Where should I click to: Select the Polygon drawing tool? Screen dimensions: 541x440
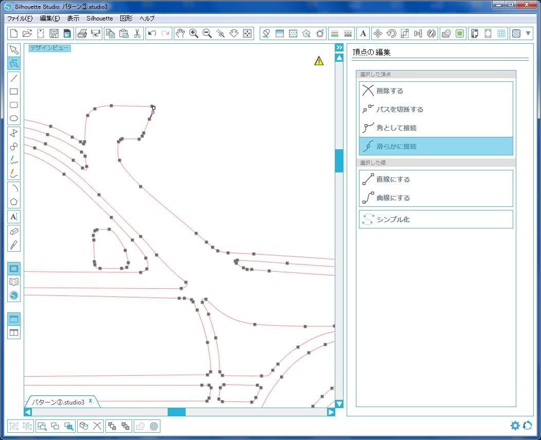pyautogui.click(x=14, y=133)
